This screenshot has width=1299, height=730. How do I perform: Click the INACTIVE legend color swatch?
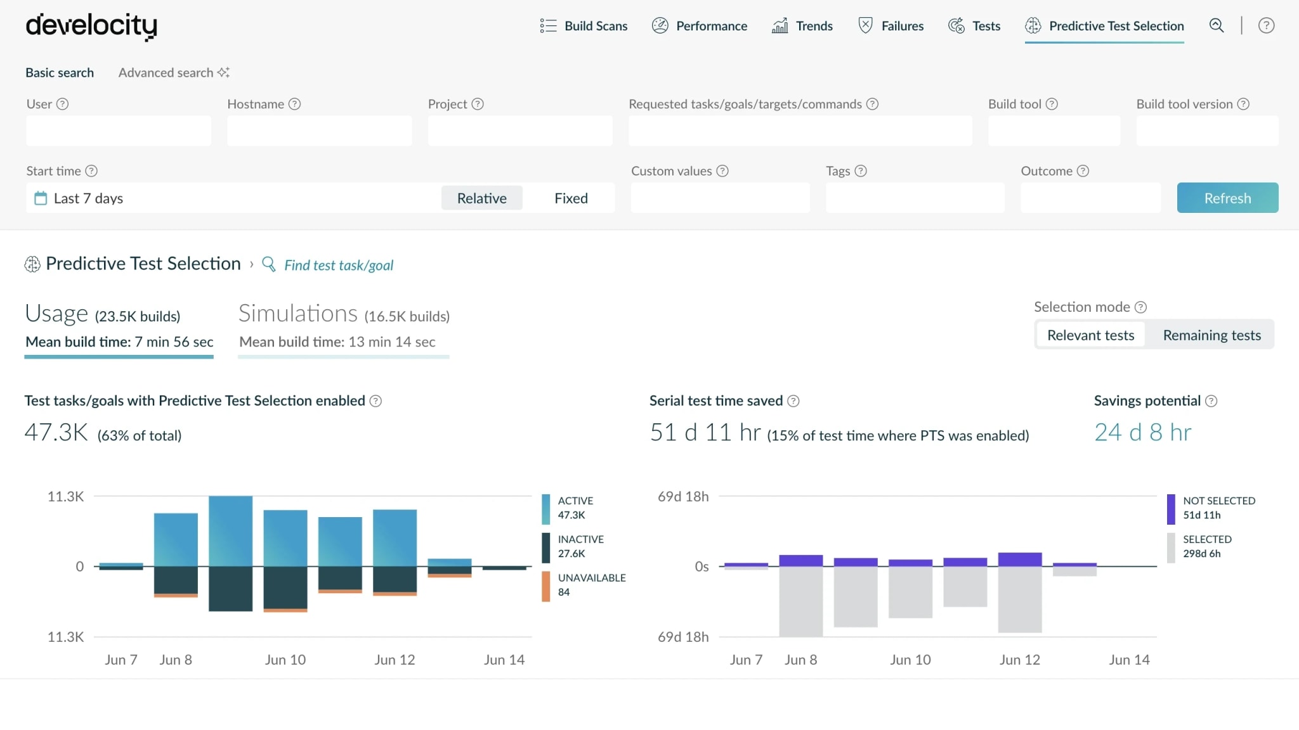point(545,547)
